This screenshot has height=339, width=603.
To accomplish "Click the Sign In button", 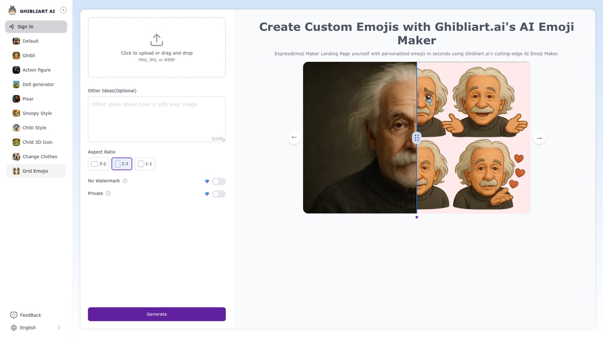I will coord(36,27).
